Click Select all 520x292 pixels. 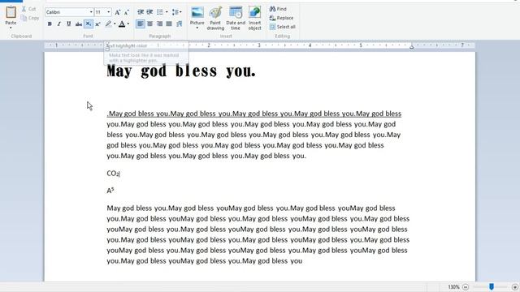[x=283, y=27]
